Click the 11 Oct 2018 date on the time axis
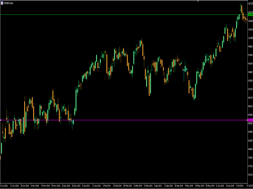 point(14,185)
